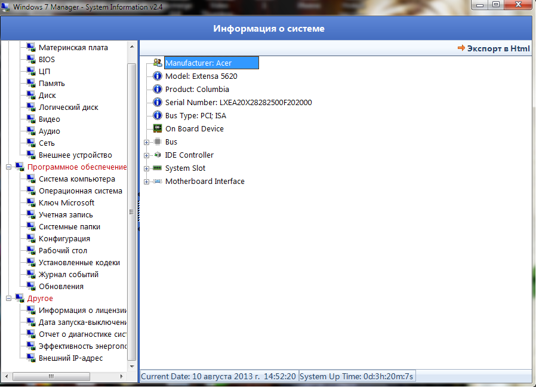Expand the System Slot node
The height and width of the screenshot is (387, 536).
tap(146, 168)
